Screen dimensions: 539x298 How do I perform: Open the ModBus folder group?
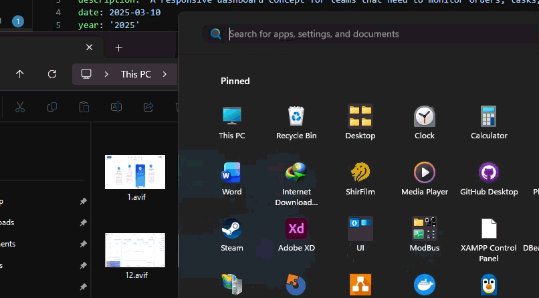pos(425,235)
